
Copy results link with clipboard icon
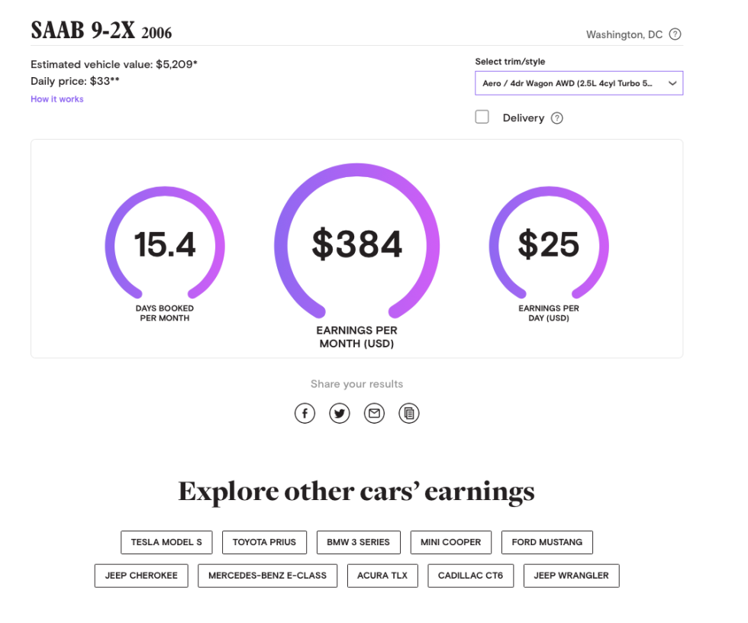tap(409, 413)
